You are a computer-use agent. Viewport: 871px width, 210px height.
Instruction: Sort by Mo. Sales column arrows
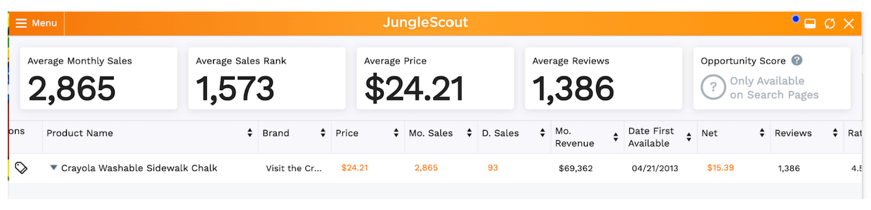tap(469, 133)
